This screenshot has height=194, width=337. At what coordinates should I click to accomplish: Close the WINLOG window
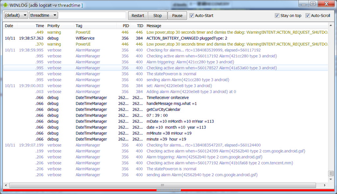(326, 4)
